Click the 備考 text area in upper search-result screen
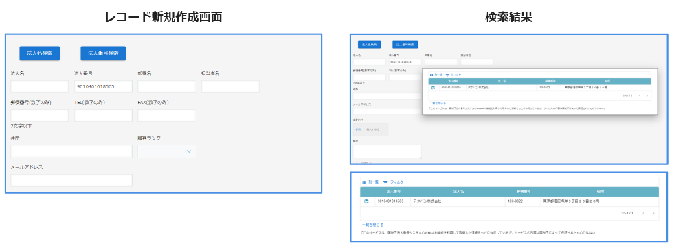 (387, 151)
